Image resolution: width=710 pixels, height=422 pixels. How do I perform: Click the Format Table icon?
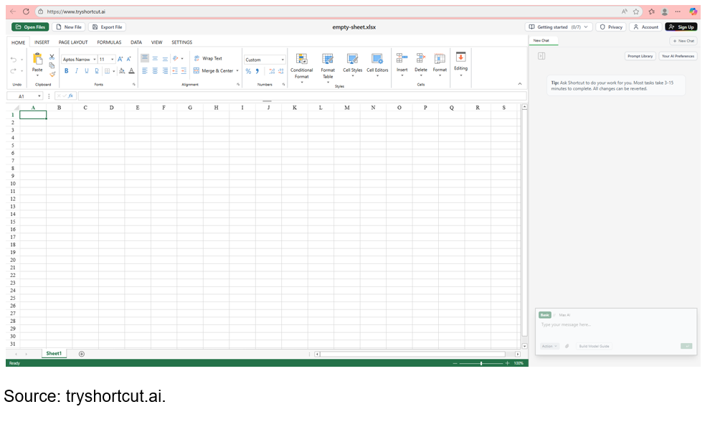(x=328, y=60)
